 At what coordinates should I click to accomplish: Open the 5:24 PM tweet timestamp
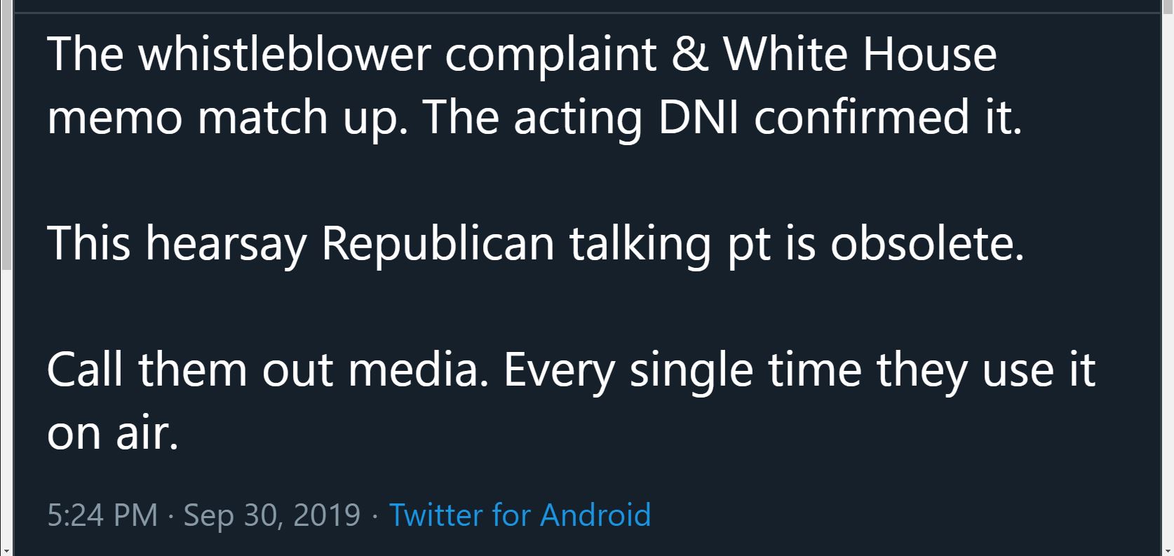click(x=102, y=515)
